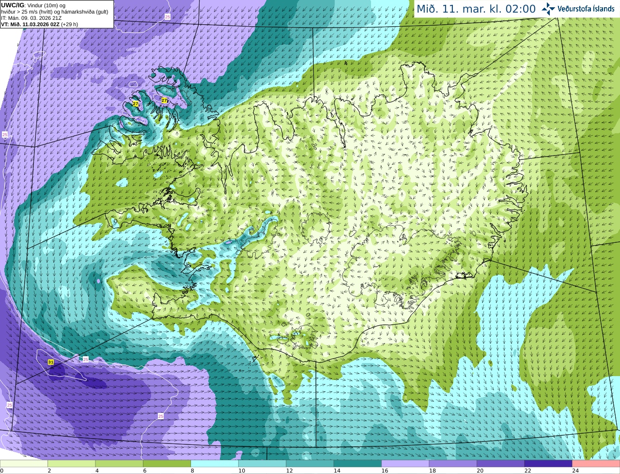
Task: Click the legend scale value 20
Action: pos(480,471)
